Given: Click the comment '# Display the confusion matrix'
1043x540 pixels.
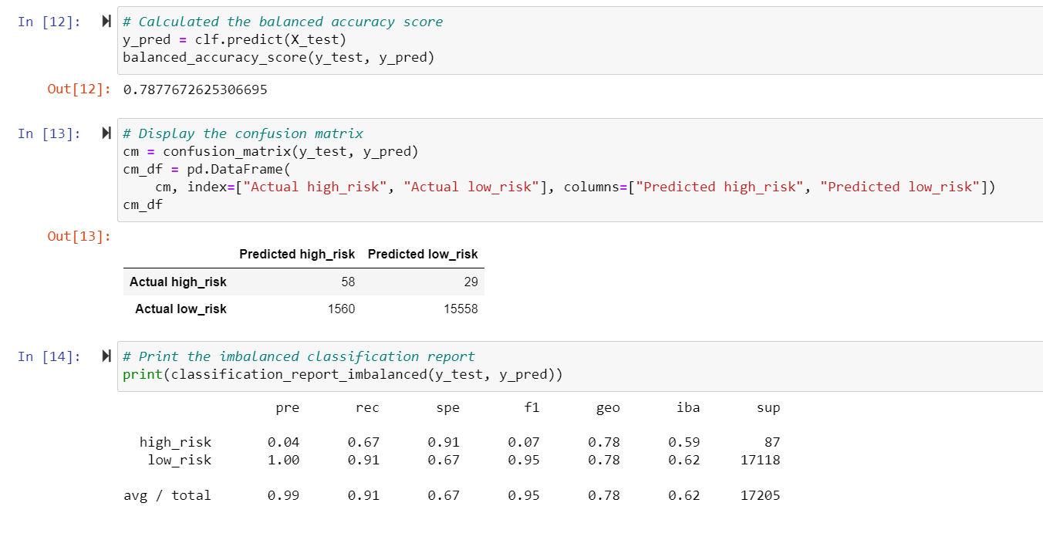Looking at the screenshot, I should pos(243,133).
